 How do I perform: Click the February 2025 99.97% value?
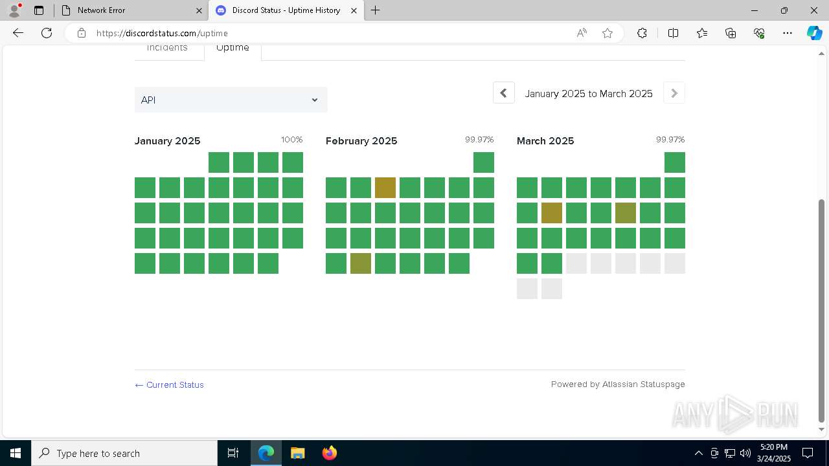click(479, 140)
